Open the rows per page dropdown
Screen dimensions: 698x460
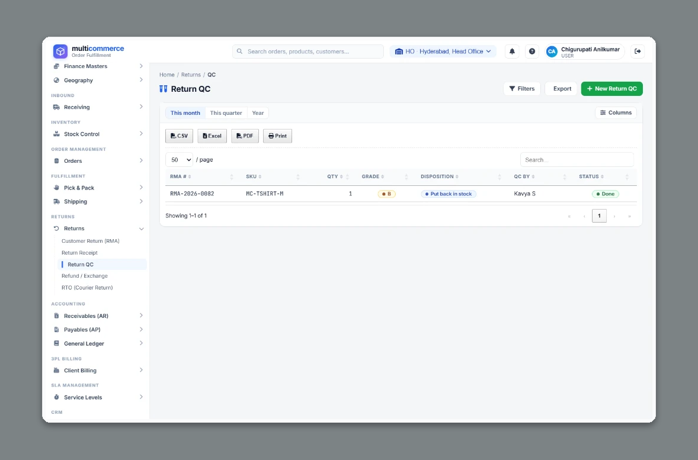coord(179,160)
